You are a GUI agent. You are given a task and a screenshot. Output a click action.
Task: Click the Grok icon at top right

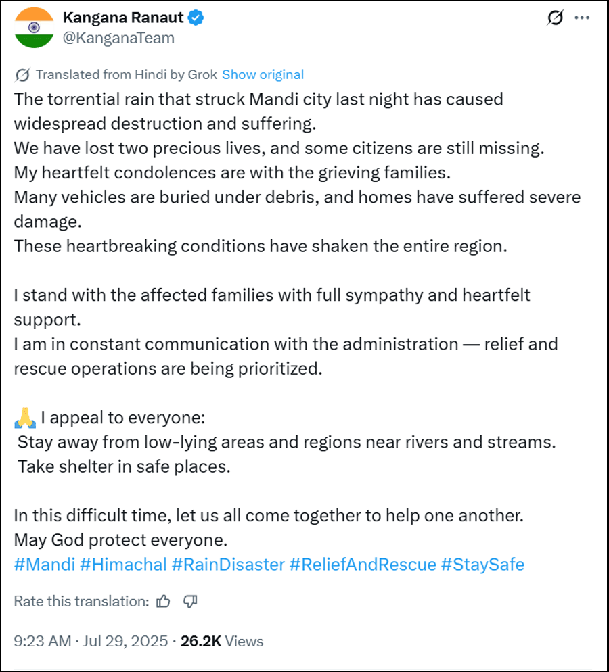(x=555, y=18)
